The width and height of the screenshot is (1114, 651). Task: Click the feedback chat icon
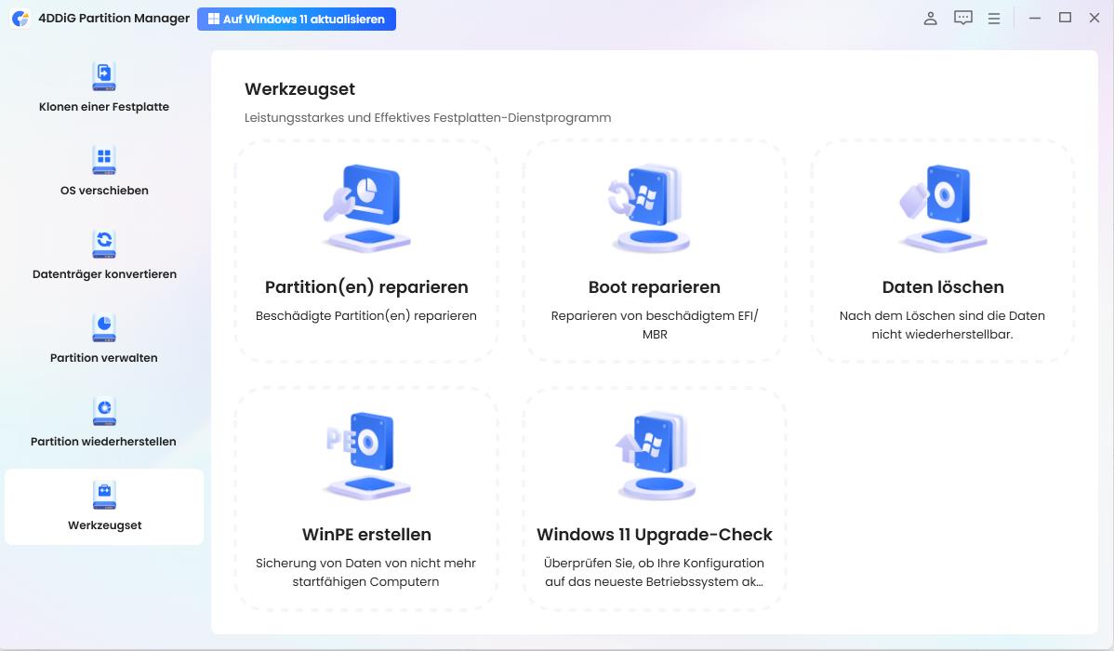pos(962,18)
